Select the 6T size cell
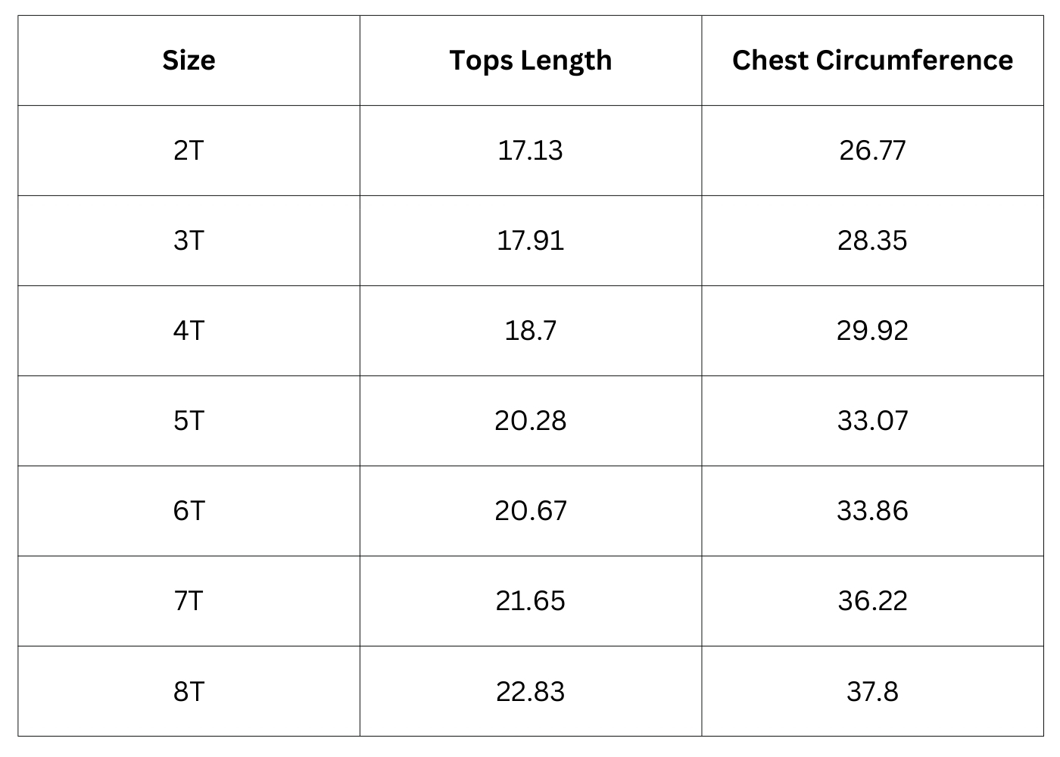 (189, 510)
